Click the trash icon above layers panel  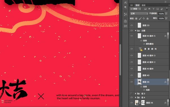click(x=165, y=2)
